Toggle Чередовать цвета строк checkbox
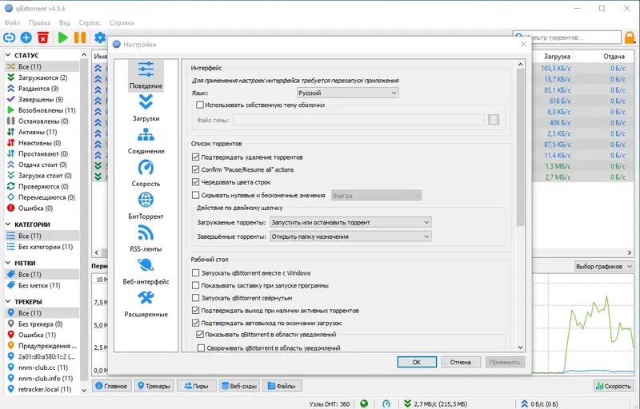Image resolution: width=640 pixels, height=409 pixels. tap(195, 182)
